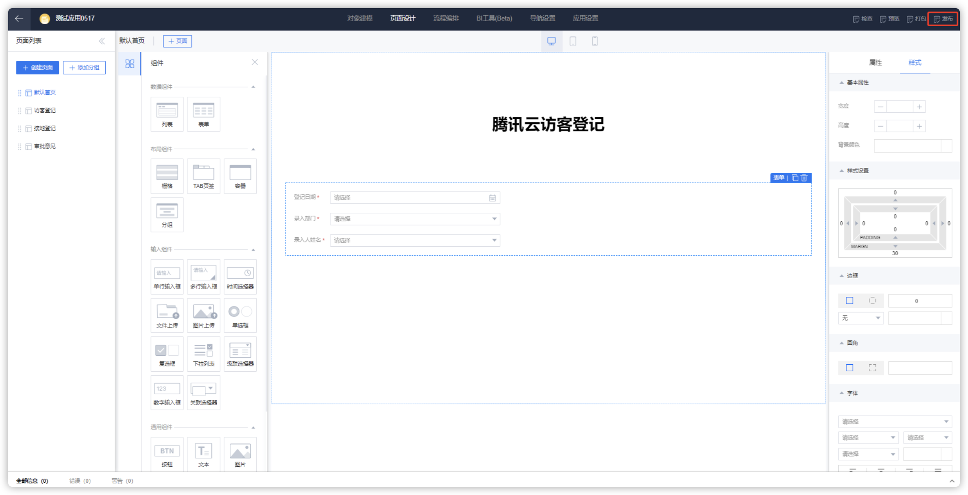968x495 pixels.
Task: Choose individual corner radius toggle
Action: [x=873, y=368]
